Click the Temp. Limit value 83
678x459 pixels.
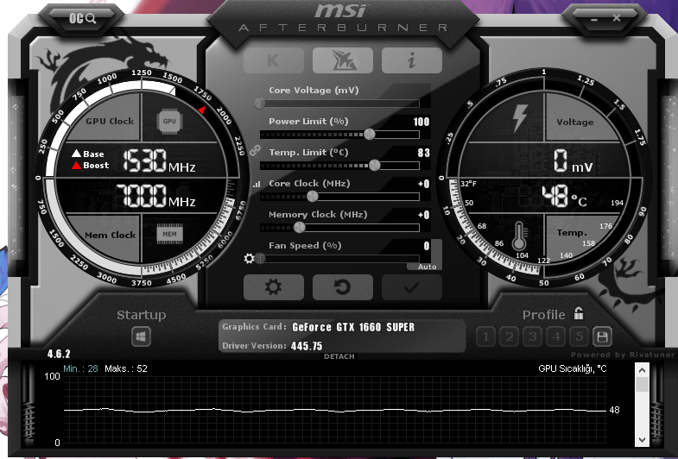point(424,153)
